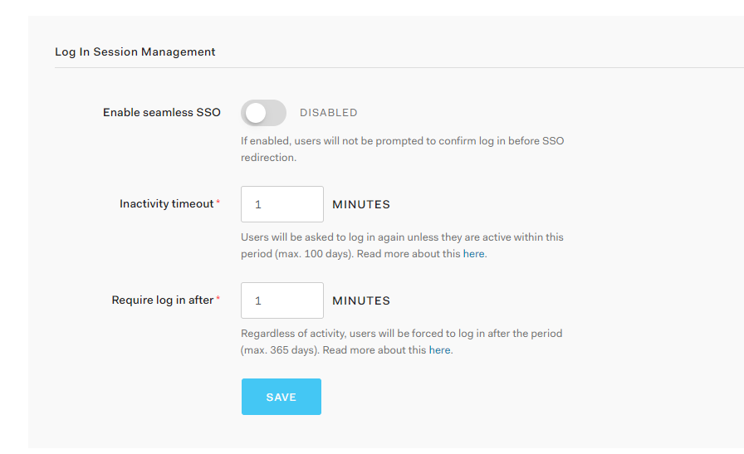Image resolution: width=744 pixels, height=454 pixels.
Task: Click the red asterisk by Require log in after
Action: coord(218,299)
